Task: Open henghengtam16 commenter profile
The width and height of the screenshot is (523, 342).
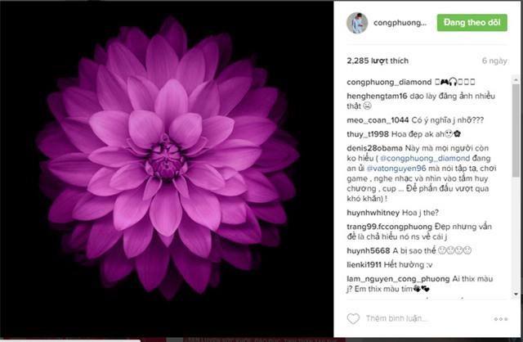Action: pyautogui.click(x=377, y=97)
